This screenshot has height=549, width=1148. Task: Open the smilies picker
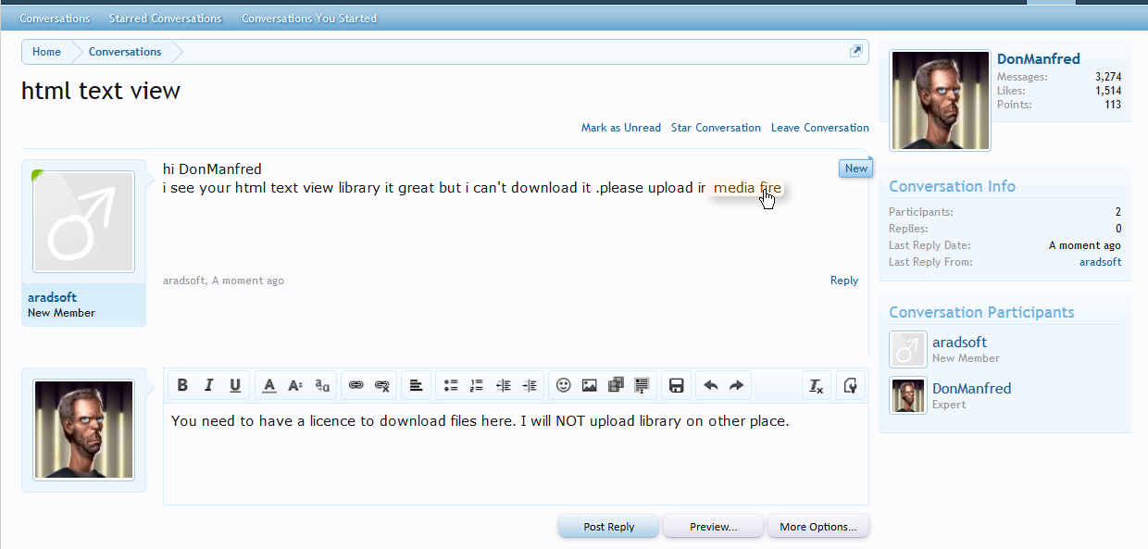coord(563,385)
